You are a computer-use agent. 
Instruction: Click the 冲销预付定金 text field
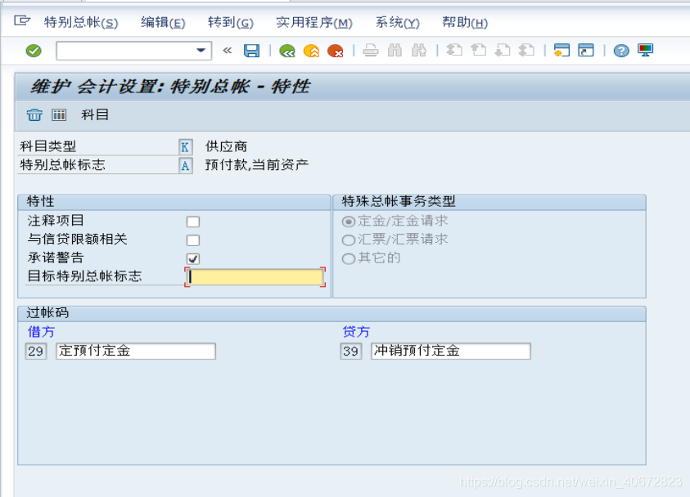click(x=451, y=351)
